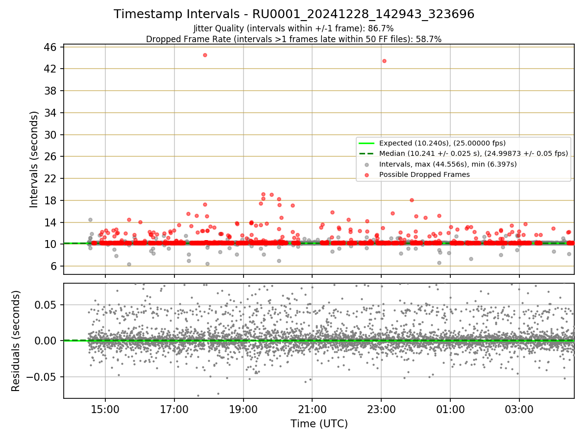Click the solid green Expected line sample in legend
588x441 pixels.
coord(367,143)
